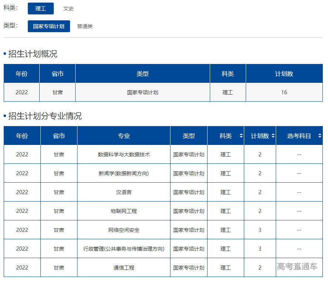
Task: Open the 汉语言 major entry
Action: click(x=124, y=192)
